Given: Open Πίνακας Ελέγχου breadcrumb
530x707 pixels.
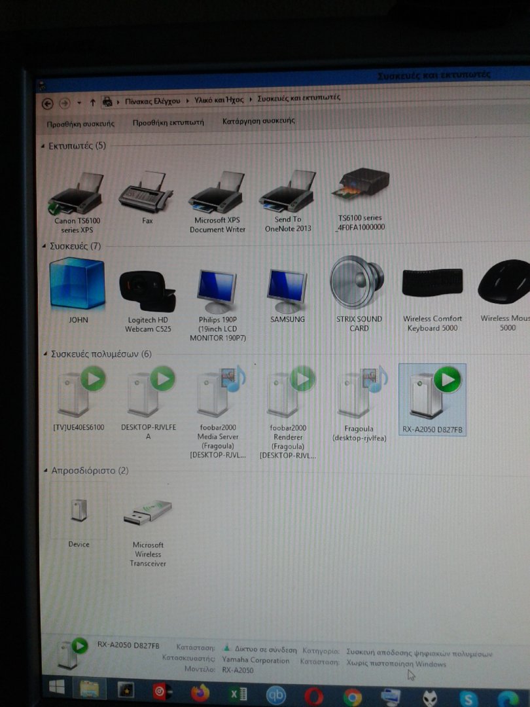Looking at the screenshot, I should tap(152, 101).
